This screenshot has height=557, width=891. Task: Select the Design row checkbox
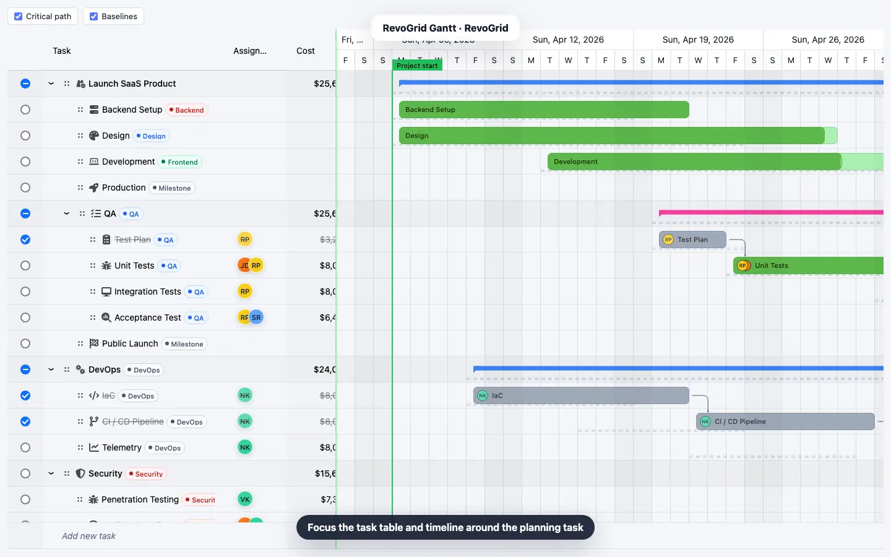click(25, 136)
